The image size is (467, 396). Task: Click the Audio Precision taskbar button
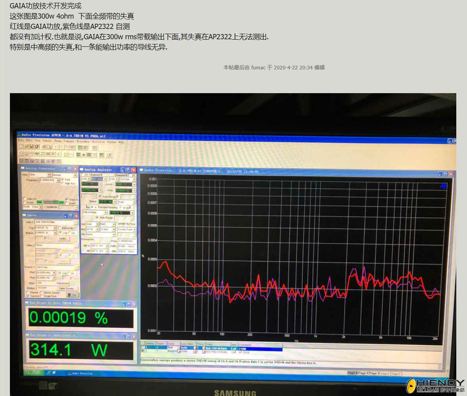pyautogui.click(x=84, y=373)
